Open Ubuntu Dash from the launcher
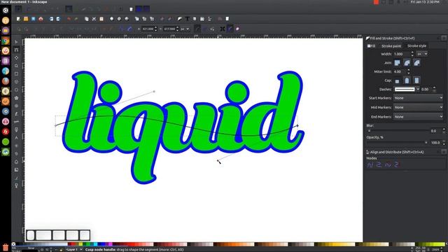The width and height of the screenshot is (448, 252). tap(6, 10)
